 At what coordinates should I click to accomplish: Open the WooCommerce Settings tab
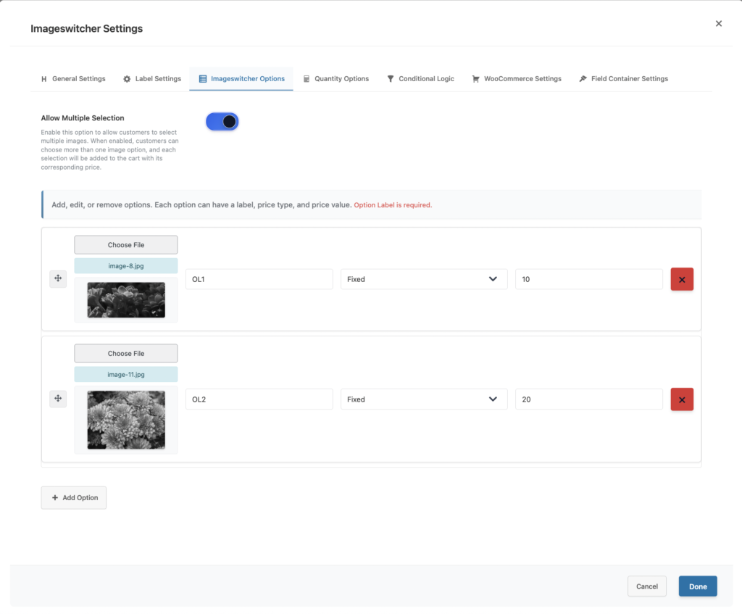pos(516,78)
